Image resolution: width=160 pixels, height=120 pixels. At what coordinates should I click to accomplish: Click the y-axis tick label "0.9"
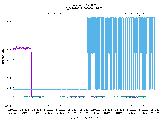[9, 13]
